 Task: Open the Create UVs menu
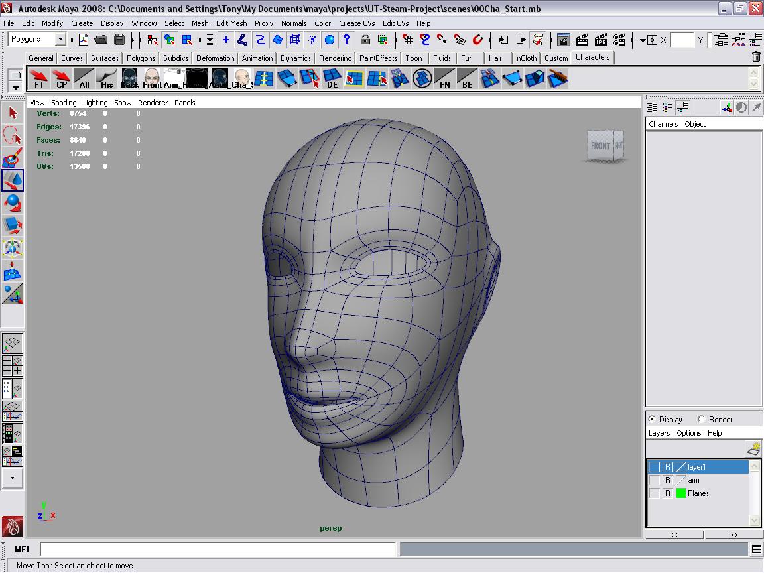coord(357,23)
